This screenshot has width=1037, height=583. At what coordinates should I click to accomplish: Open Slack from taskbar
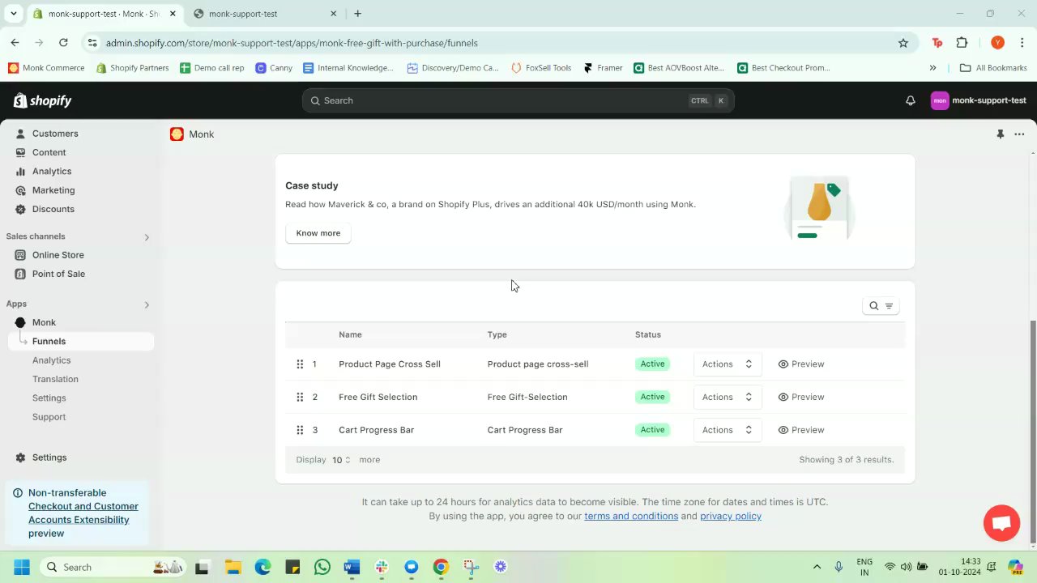(x=382, y=567)
